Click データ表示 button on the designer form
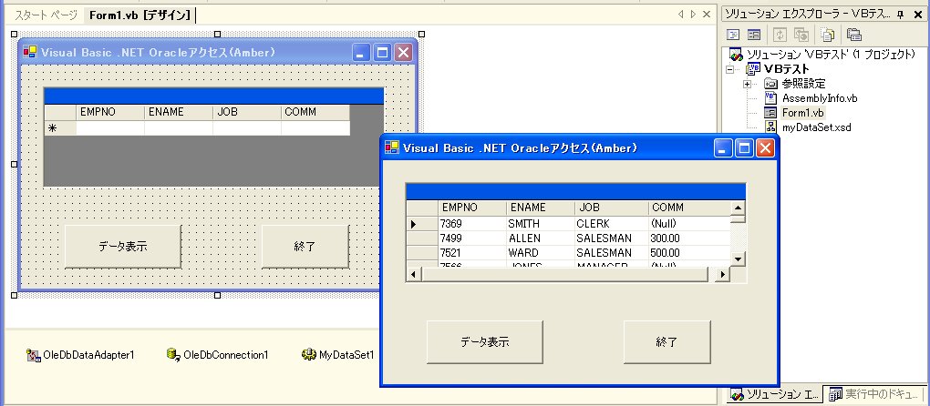 tap(123, 247)
